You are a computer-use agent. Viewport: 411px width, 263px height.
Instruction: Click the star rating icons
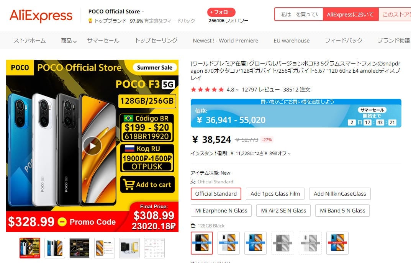tap(207, 90)
